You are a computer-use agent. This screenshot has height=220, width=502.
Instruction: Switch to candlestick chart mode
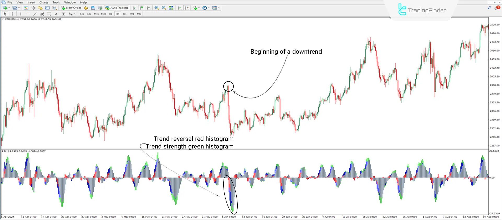tap(141, 8)
